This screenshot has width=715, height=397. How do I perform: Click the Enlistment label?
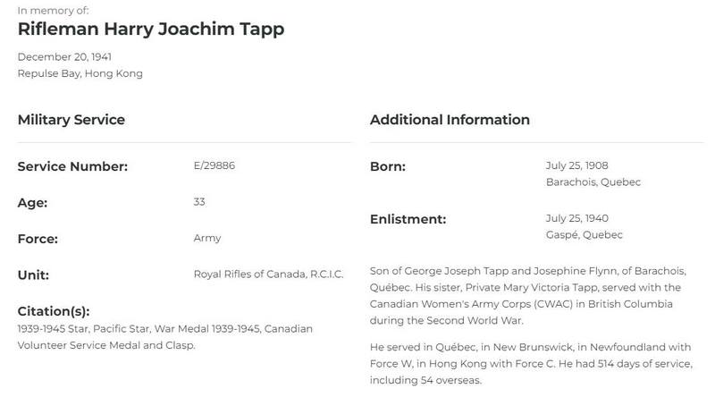408,219
